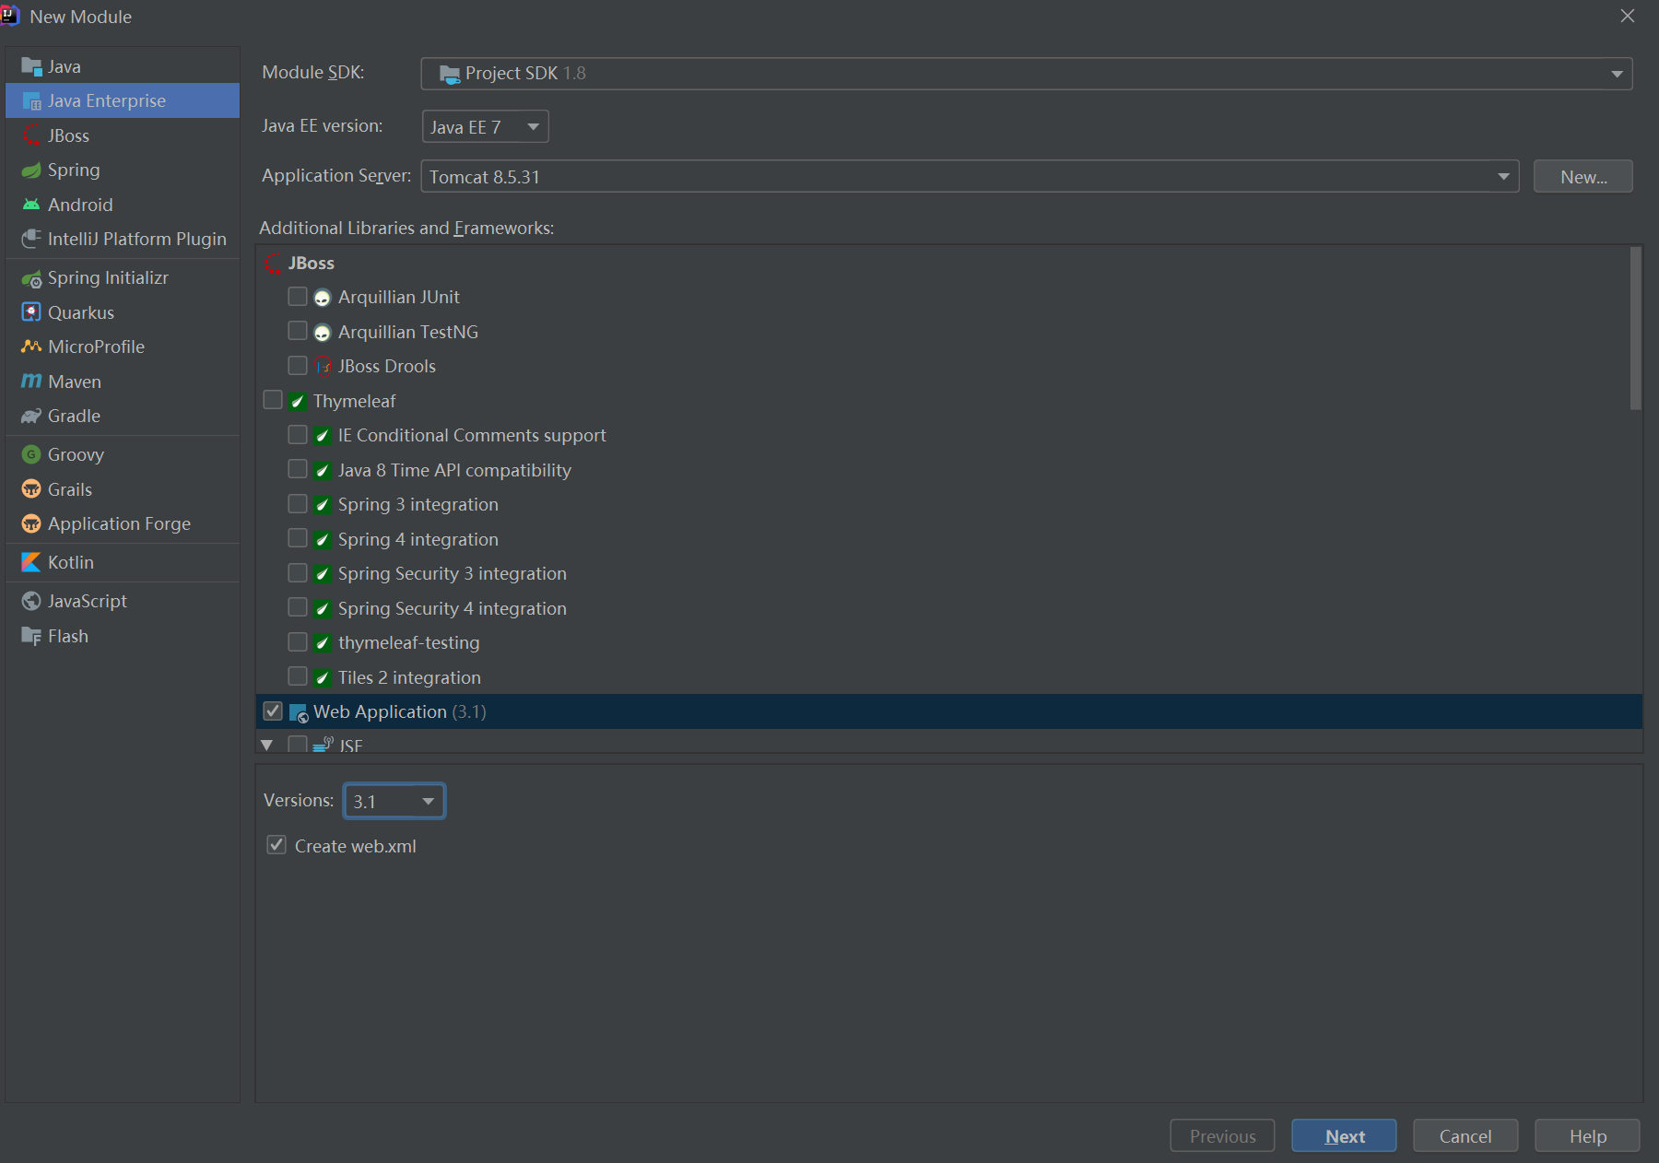1659x1163 pixels.
Task: Click the frameworks list vertical scrollbar
Action: pyautogui.click(x=1635, y=328)
